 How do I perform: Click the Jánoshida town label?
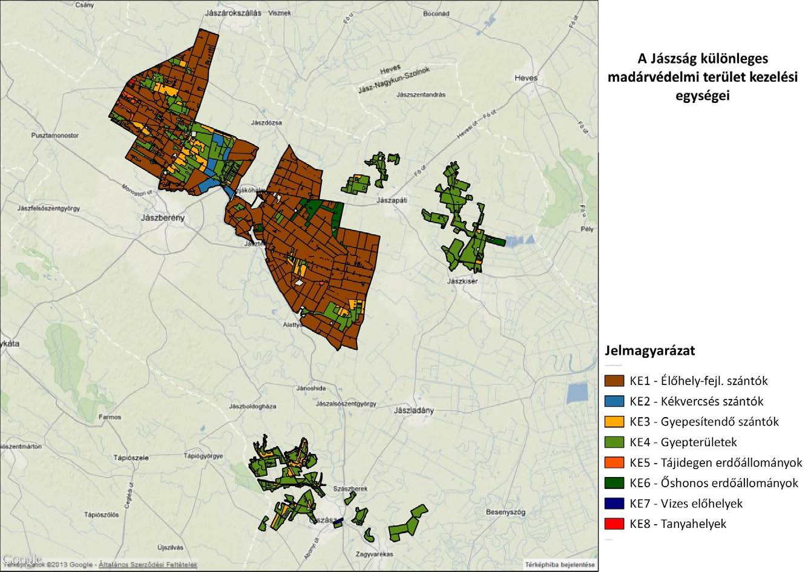pyautogui.click(x=312, y=388)
